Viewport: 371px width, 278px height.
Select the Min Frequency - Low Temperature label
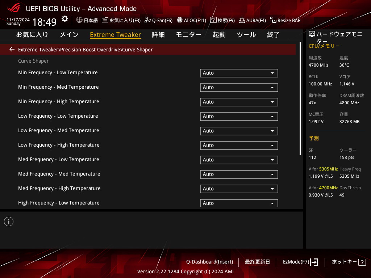pos(58,72)
